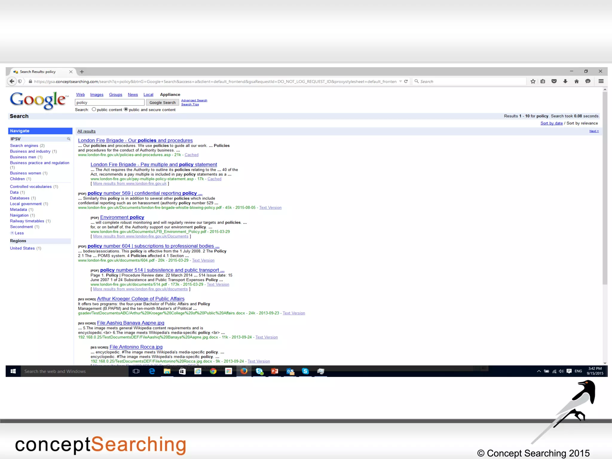Screen dimensions: 612x459
Task: Click the taskbar 'Search the web and Windows' box
Action: [74, 371]
